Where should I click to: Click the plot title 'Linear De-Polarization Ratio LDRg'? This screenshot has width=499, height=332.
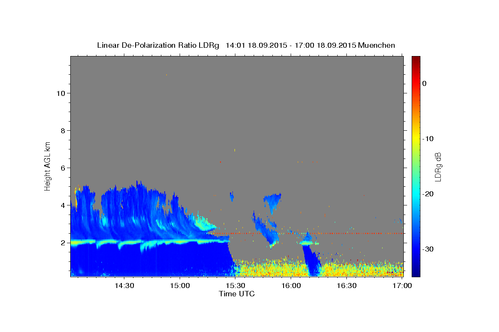[x=158, y=45]
